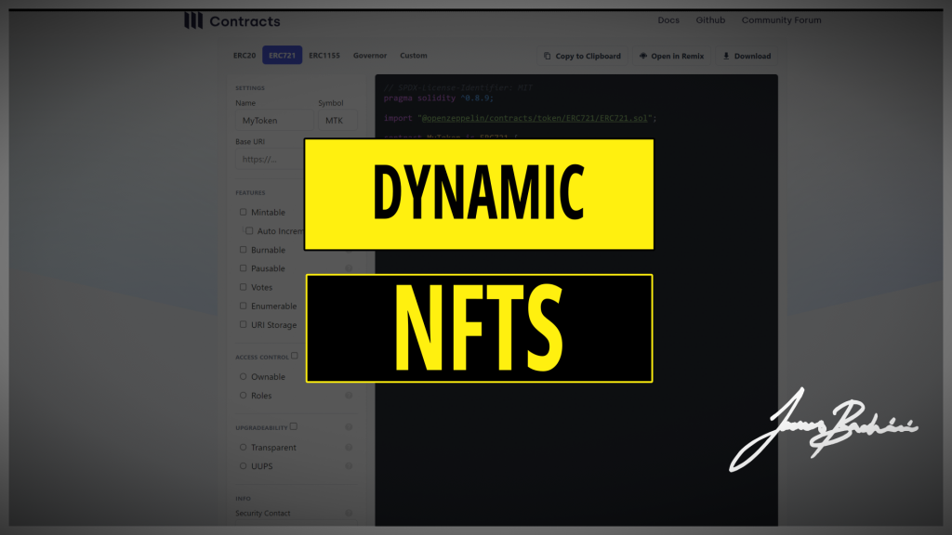This screenshot has width=952, height=535.
Task: Go to the Community Forum link
Action: point(781,20)
